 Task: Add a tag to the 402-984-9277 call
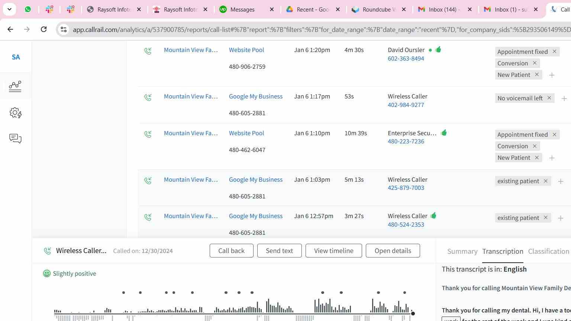(564, 98)
